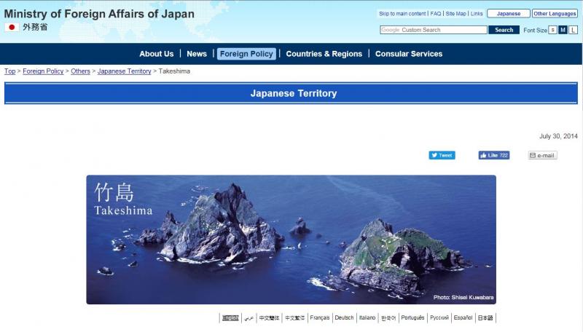The image size is (583, 332).
Task: Select Français language below the photo
Action: [x=319, y=318]
